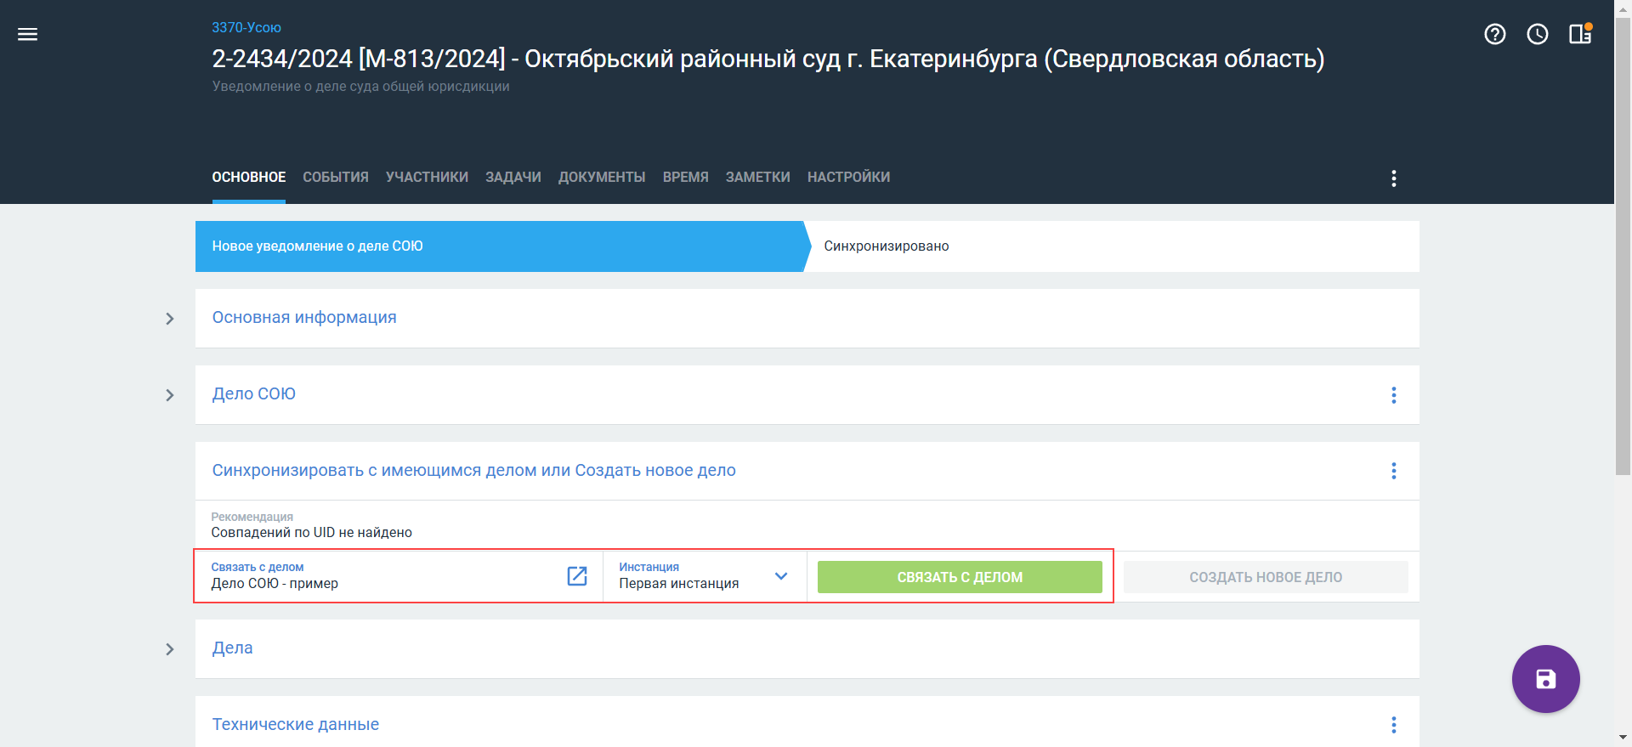Switch to the ОСНОВНОЕ tab
1632x747 pixels.
point(249,177)
